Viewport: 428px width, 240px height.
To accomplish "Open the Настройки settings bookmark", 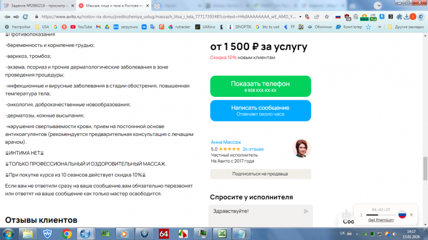I will (x=17, y=27).
